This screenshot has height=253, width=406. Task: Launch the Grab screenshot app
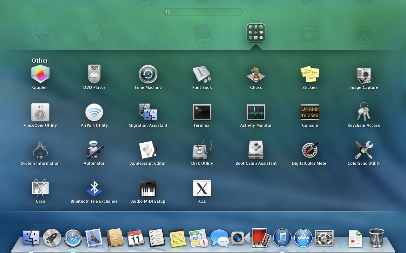coord(40,188)
